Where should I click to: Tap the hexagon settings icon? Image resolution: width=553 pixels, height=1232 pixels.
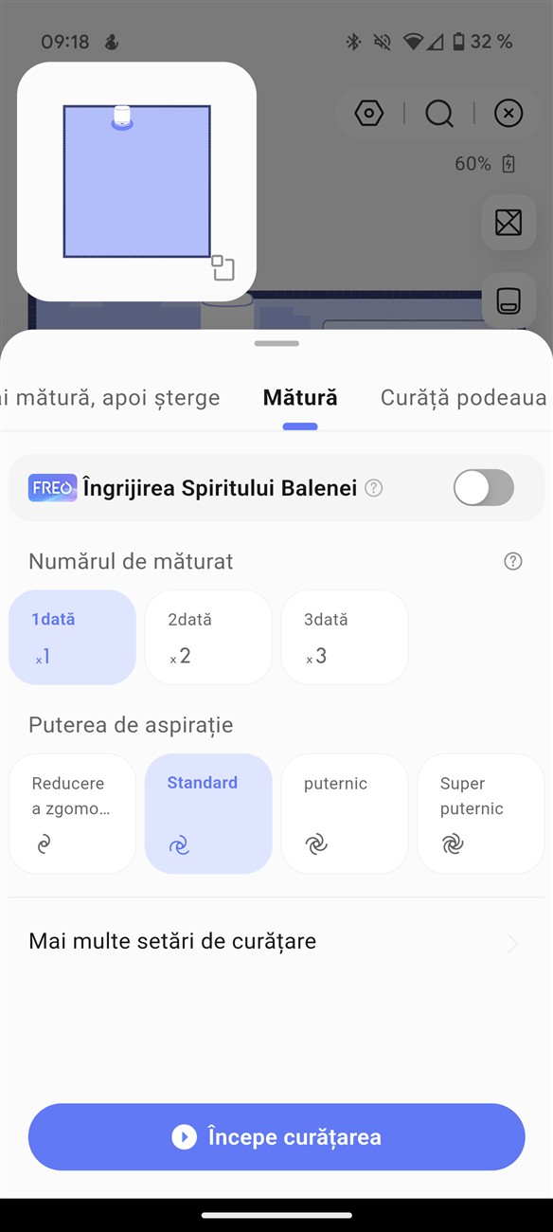368,115
